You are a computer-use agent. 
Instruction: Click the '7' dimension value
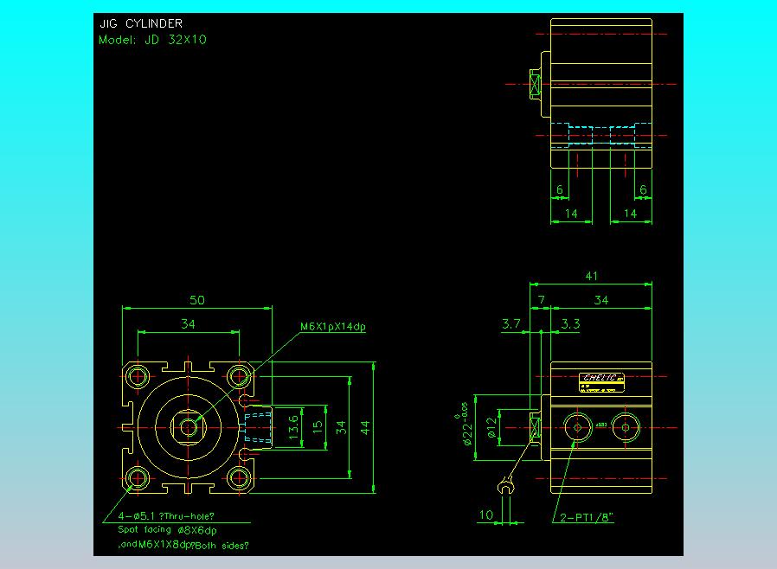pos(541,300)
